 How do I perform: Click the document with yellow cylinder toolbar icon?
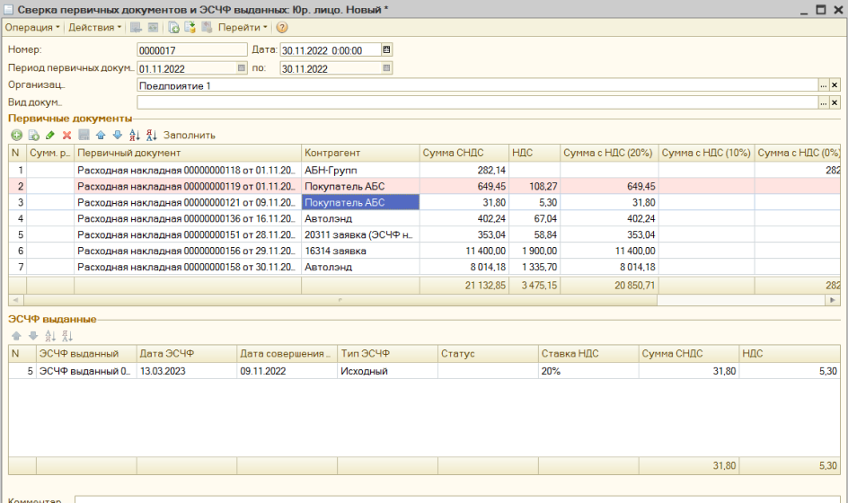tap(190, 28)
